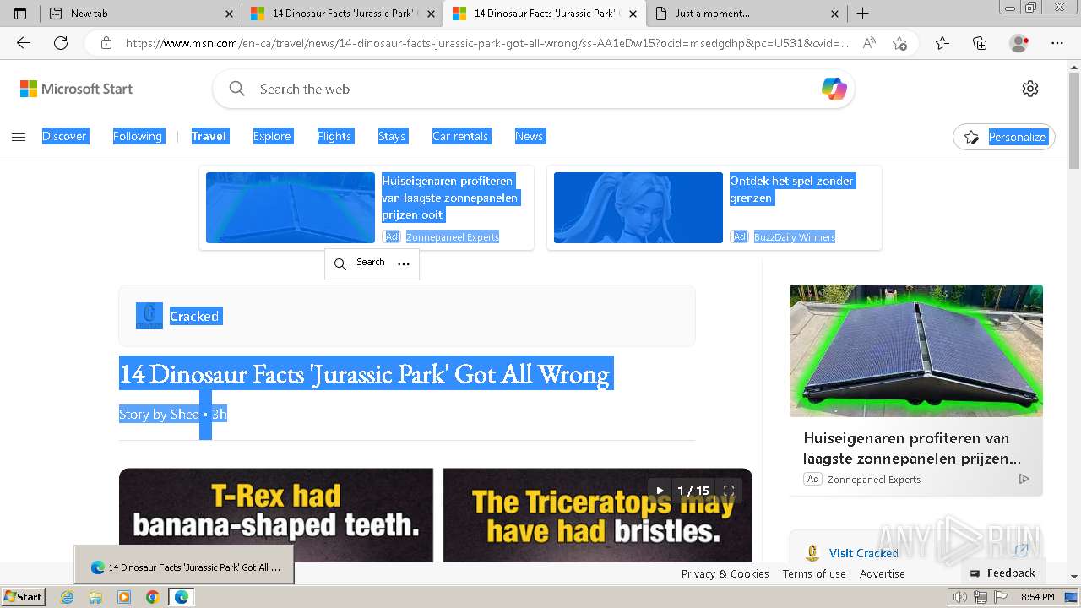1081x608 pixels.
Task: Select the Travel navigation item
Action: tap(209, 136)
